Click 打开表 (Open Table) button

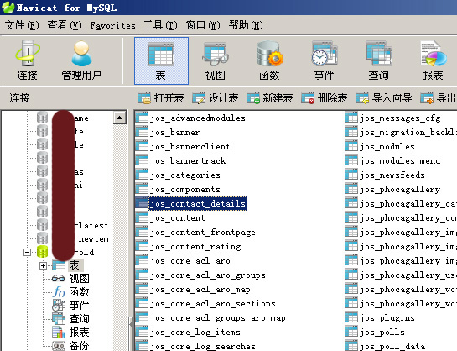pos(161,98)
